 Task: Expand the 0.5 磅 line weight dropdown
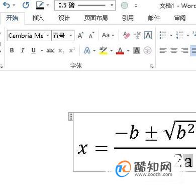[112, 6]
